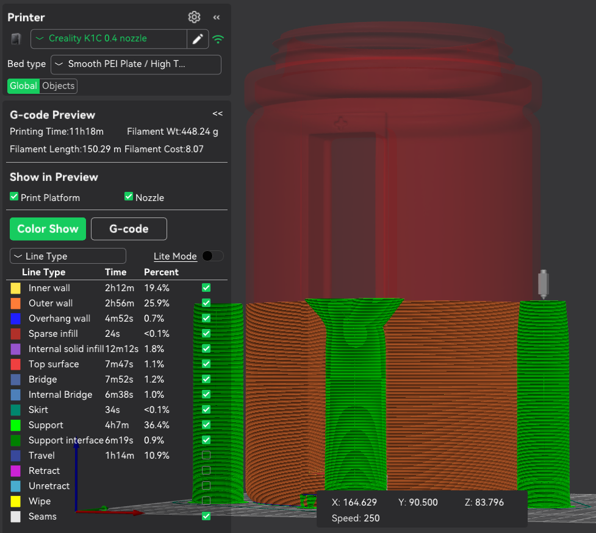Toggle the Lite Mode switch
Image resolution: width=596 pixels, height=533 pixels.
tap(212, 256)
